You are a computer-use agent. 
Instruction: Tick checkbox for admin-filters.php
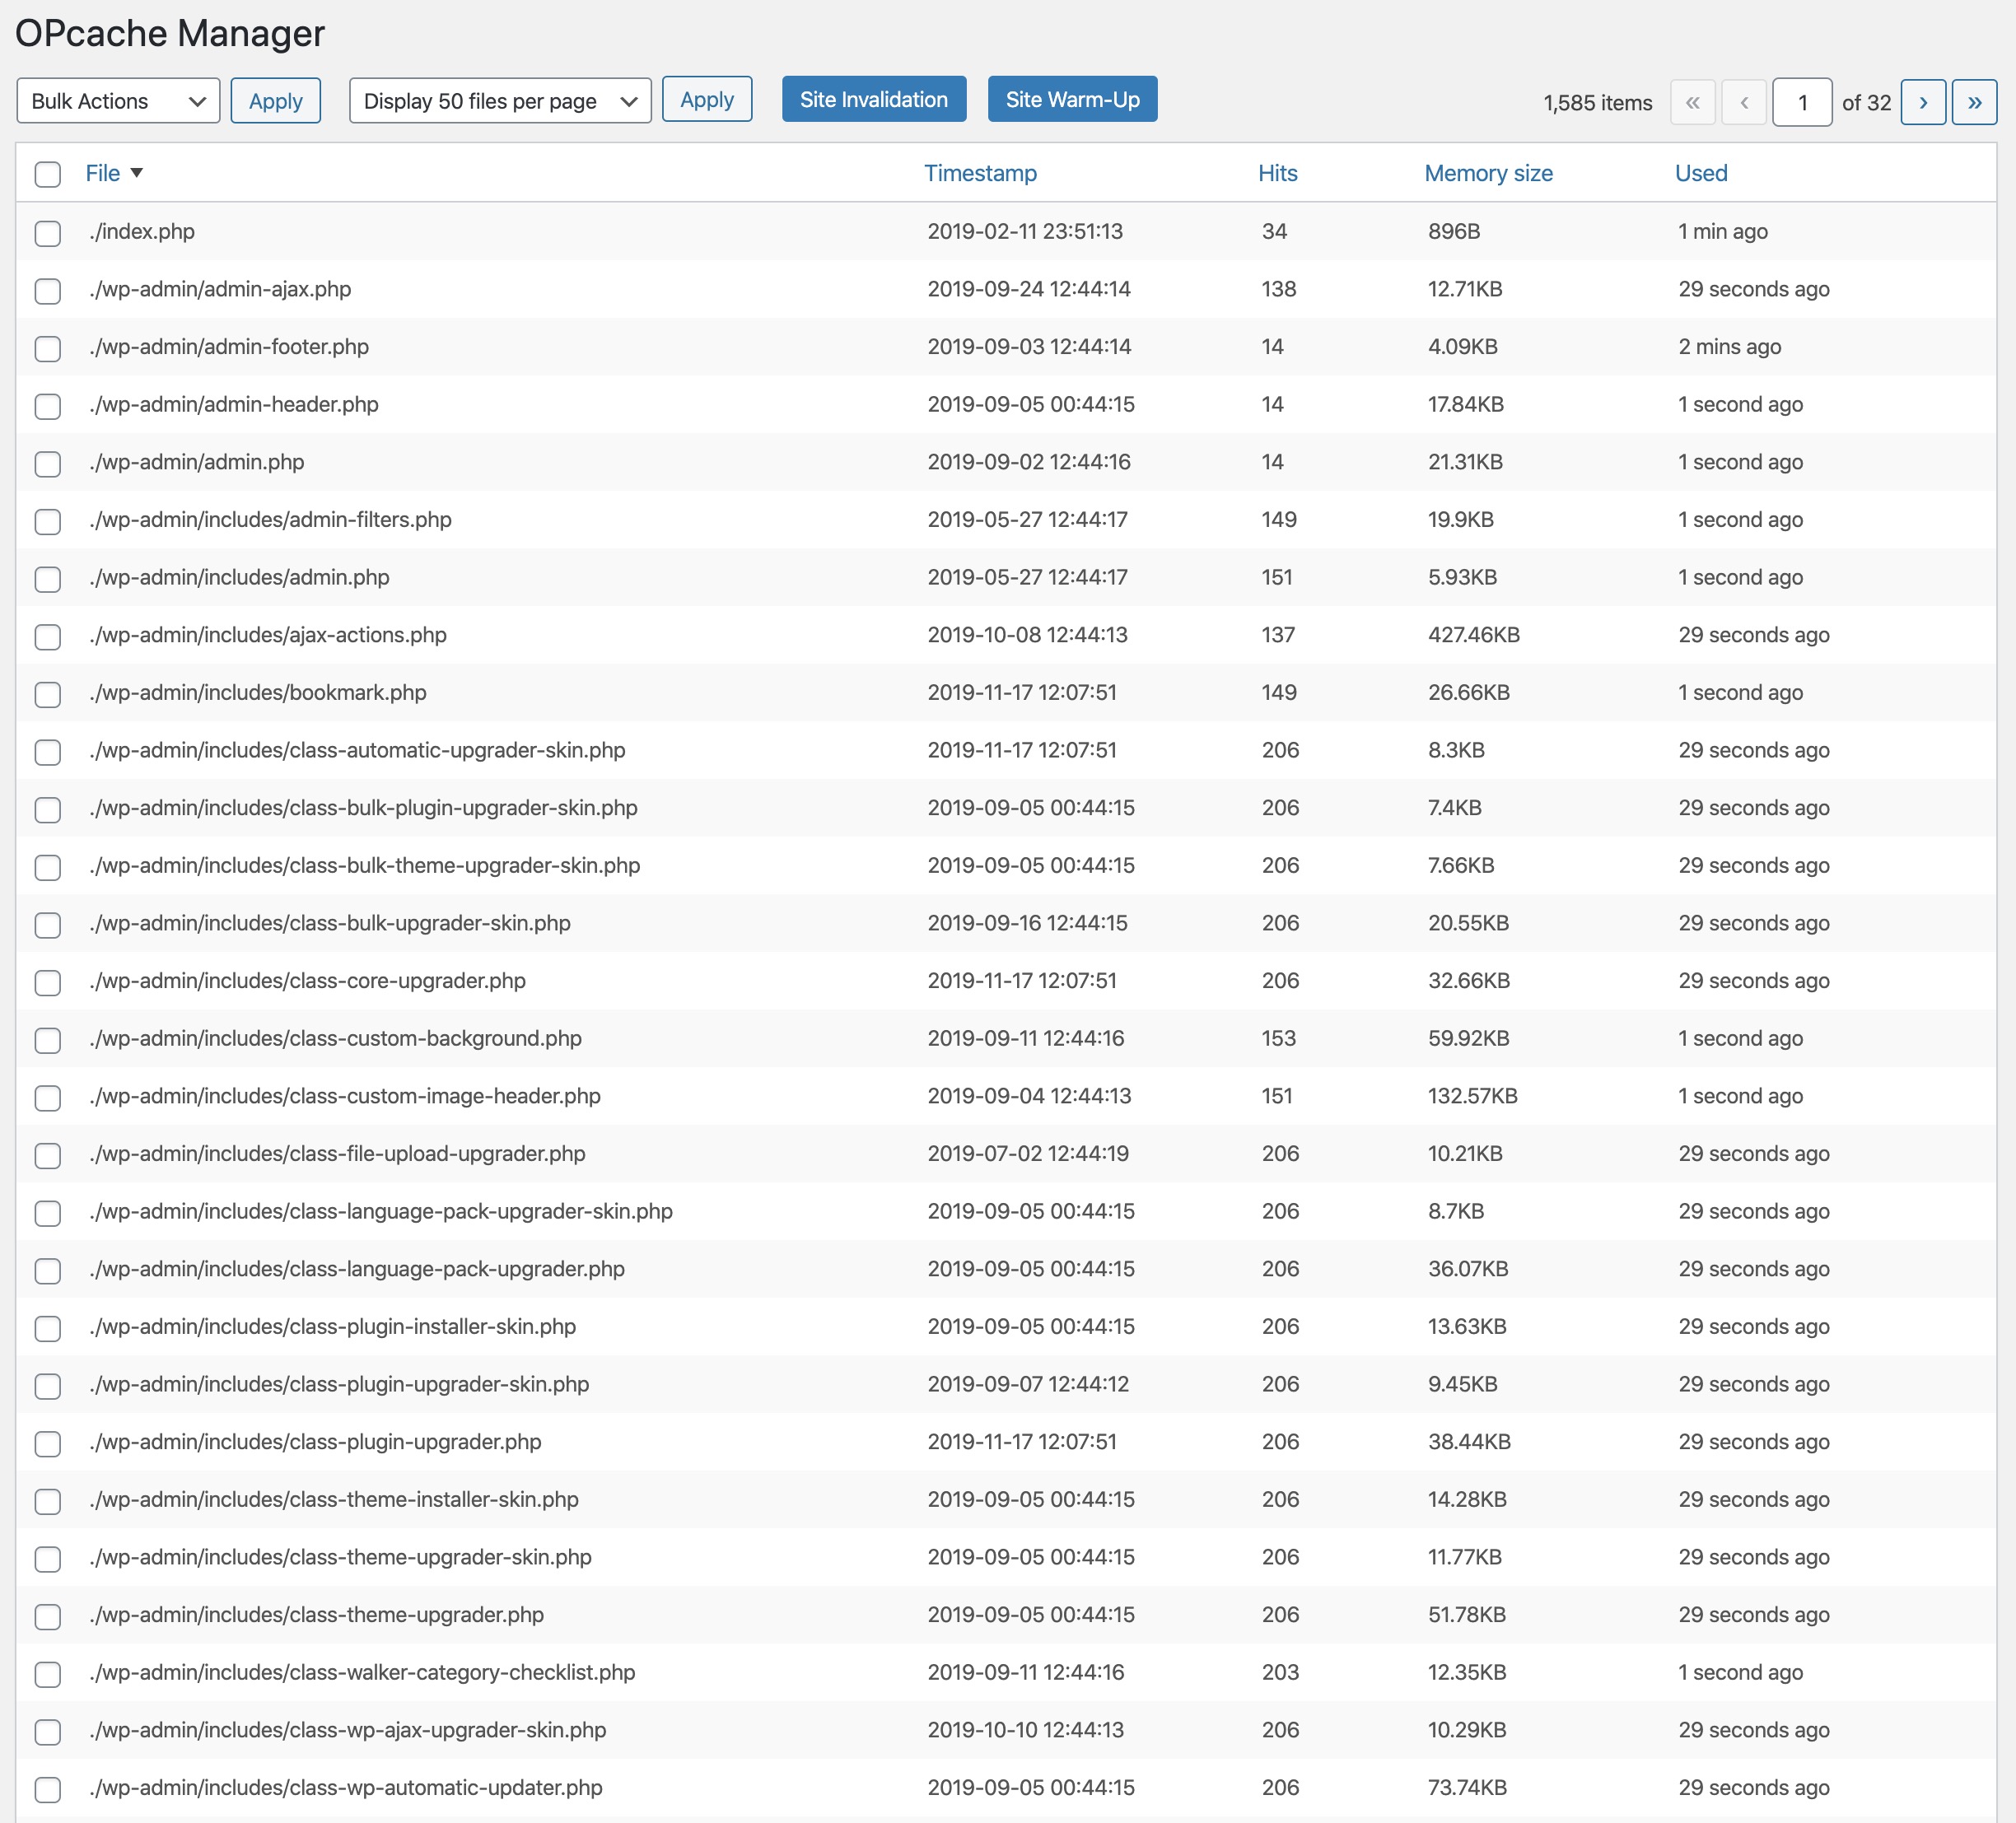[x=47, y=522]
